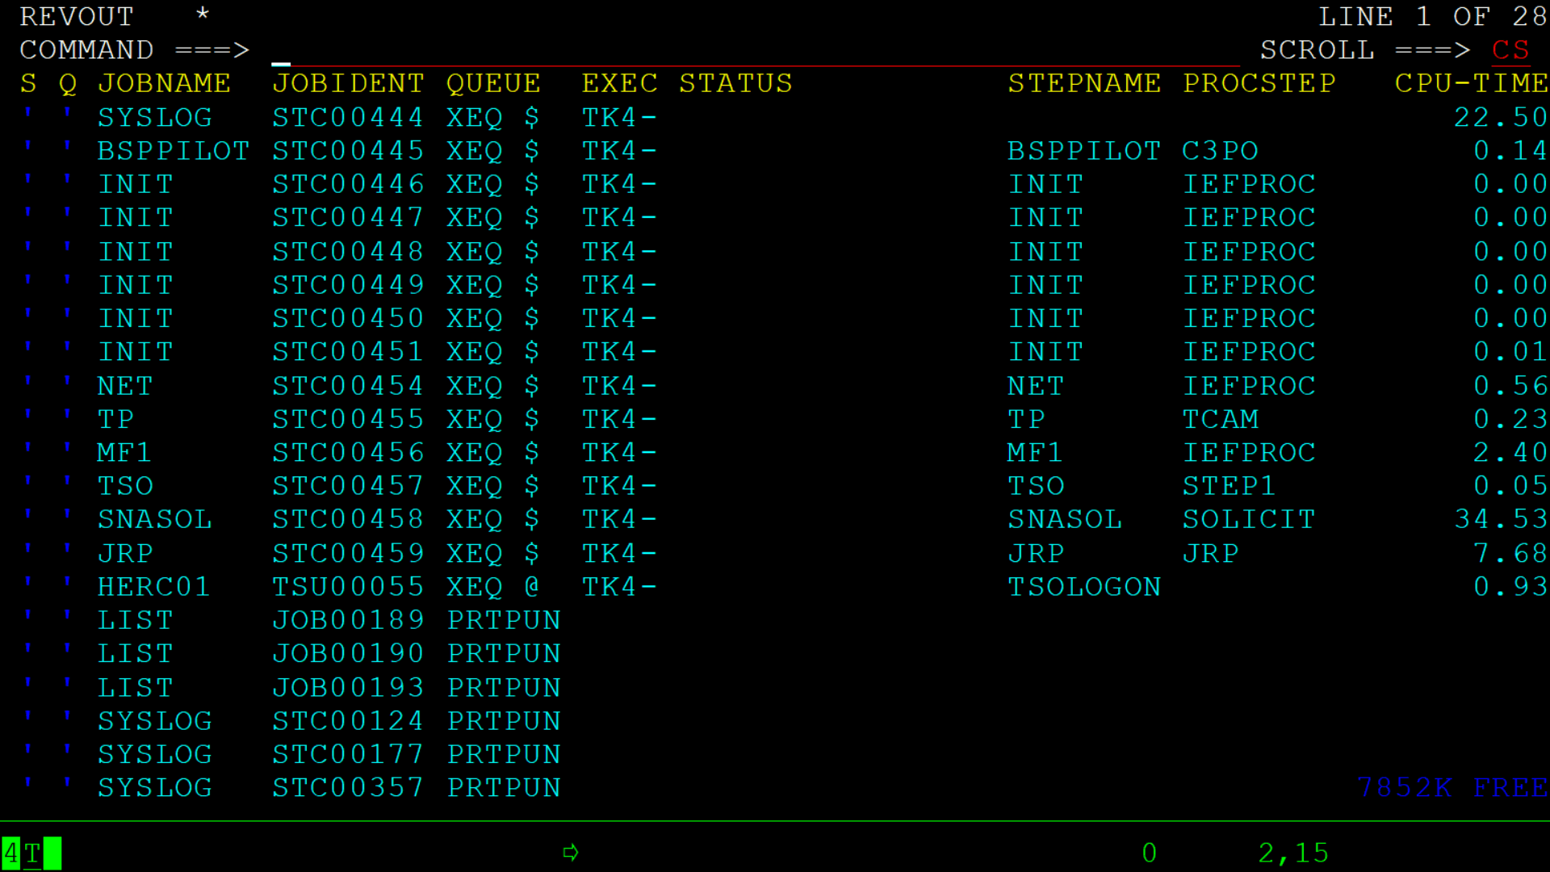Screen dimensions: 1550x872
Task: Select the SYSLOG STC00444 job name
Action: 155,118
